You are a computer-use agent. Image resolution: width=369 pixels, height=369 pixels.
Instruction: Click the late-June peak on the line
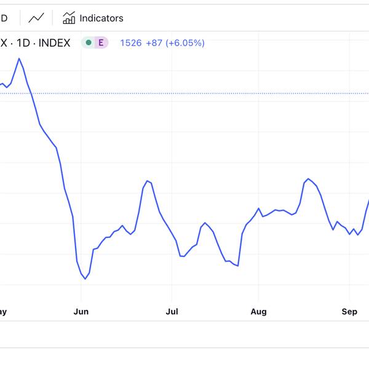[x=148, y=181]
